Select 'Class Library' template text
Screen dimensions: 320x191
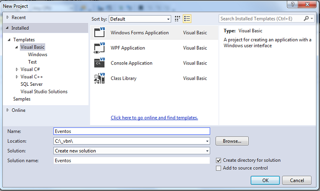[123, 79]
